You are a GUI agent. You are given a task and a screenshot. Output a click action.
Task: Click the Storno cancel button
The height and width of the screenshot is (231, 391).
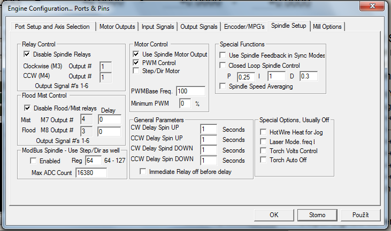pyautogui.click(x=317, y=215)
